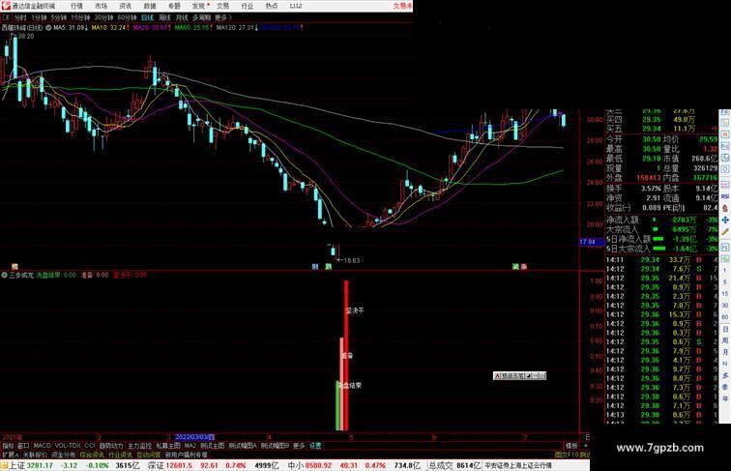Switch to 60分钟 chart period
The image size is (731, 471).
(x=127, y=17)
